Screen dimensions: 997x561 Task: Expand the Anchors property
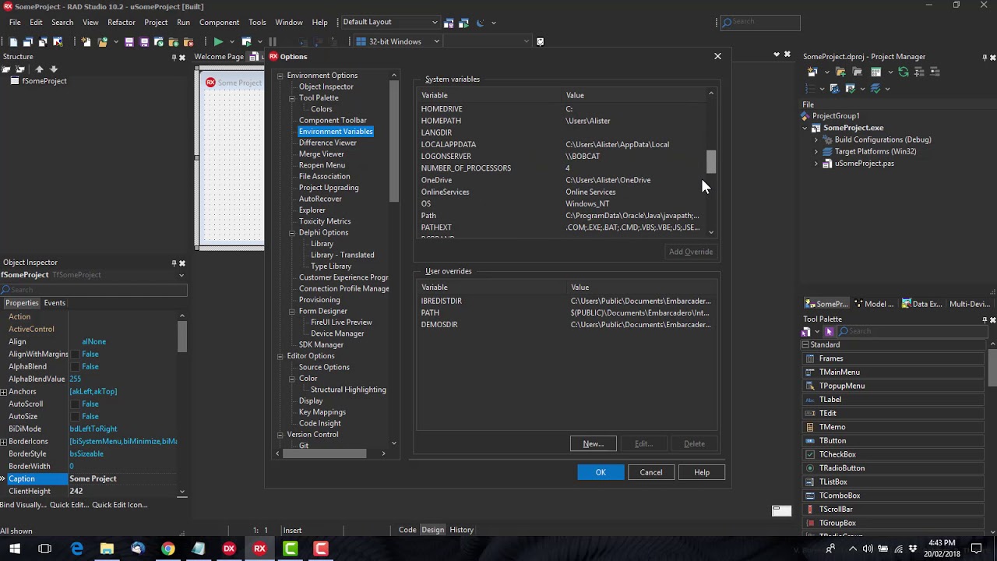pyautogui.click(x=4, y=391)
